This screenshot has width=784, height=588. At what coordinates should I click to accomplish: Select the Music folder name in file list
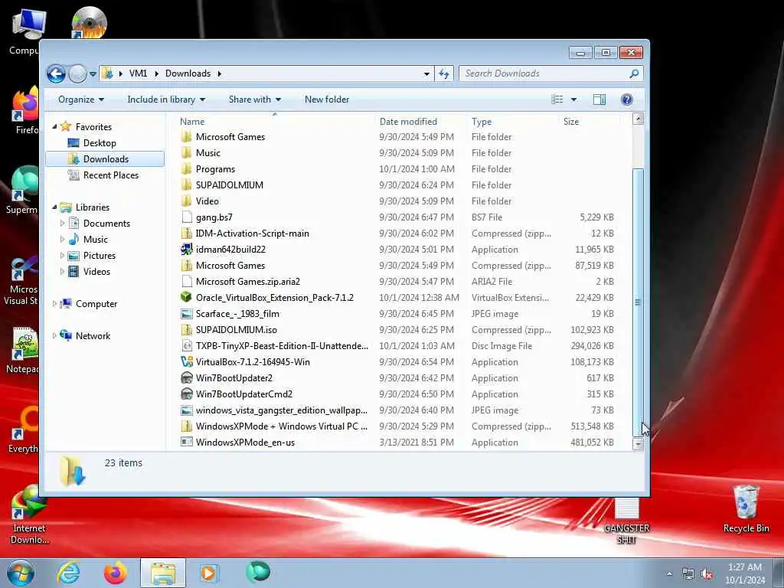208,153
